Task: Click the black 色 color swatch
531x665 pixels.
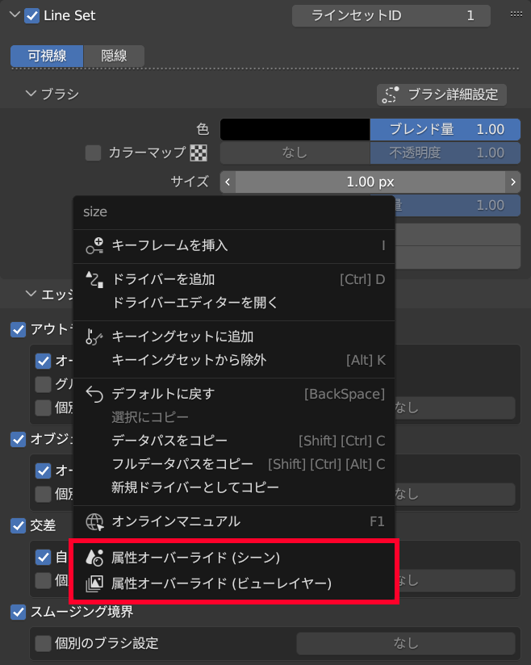Action: tap(295, 129)
